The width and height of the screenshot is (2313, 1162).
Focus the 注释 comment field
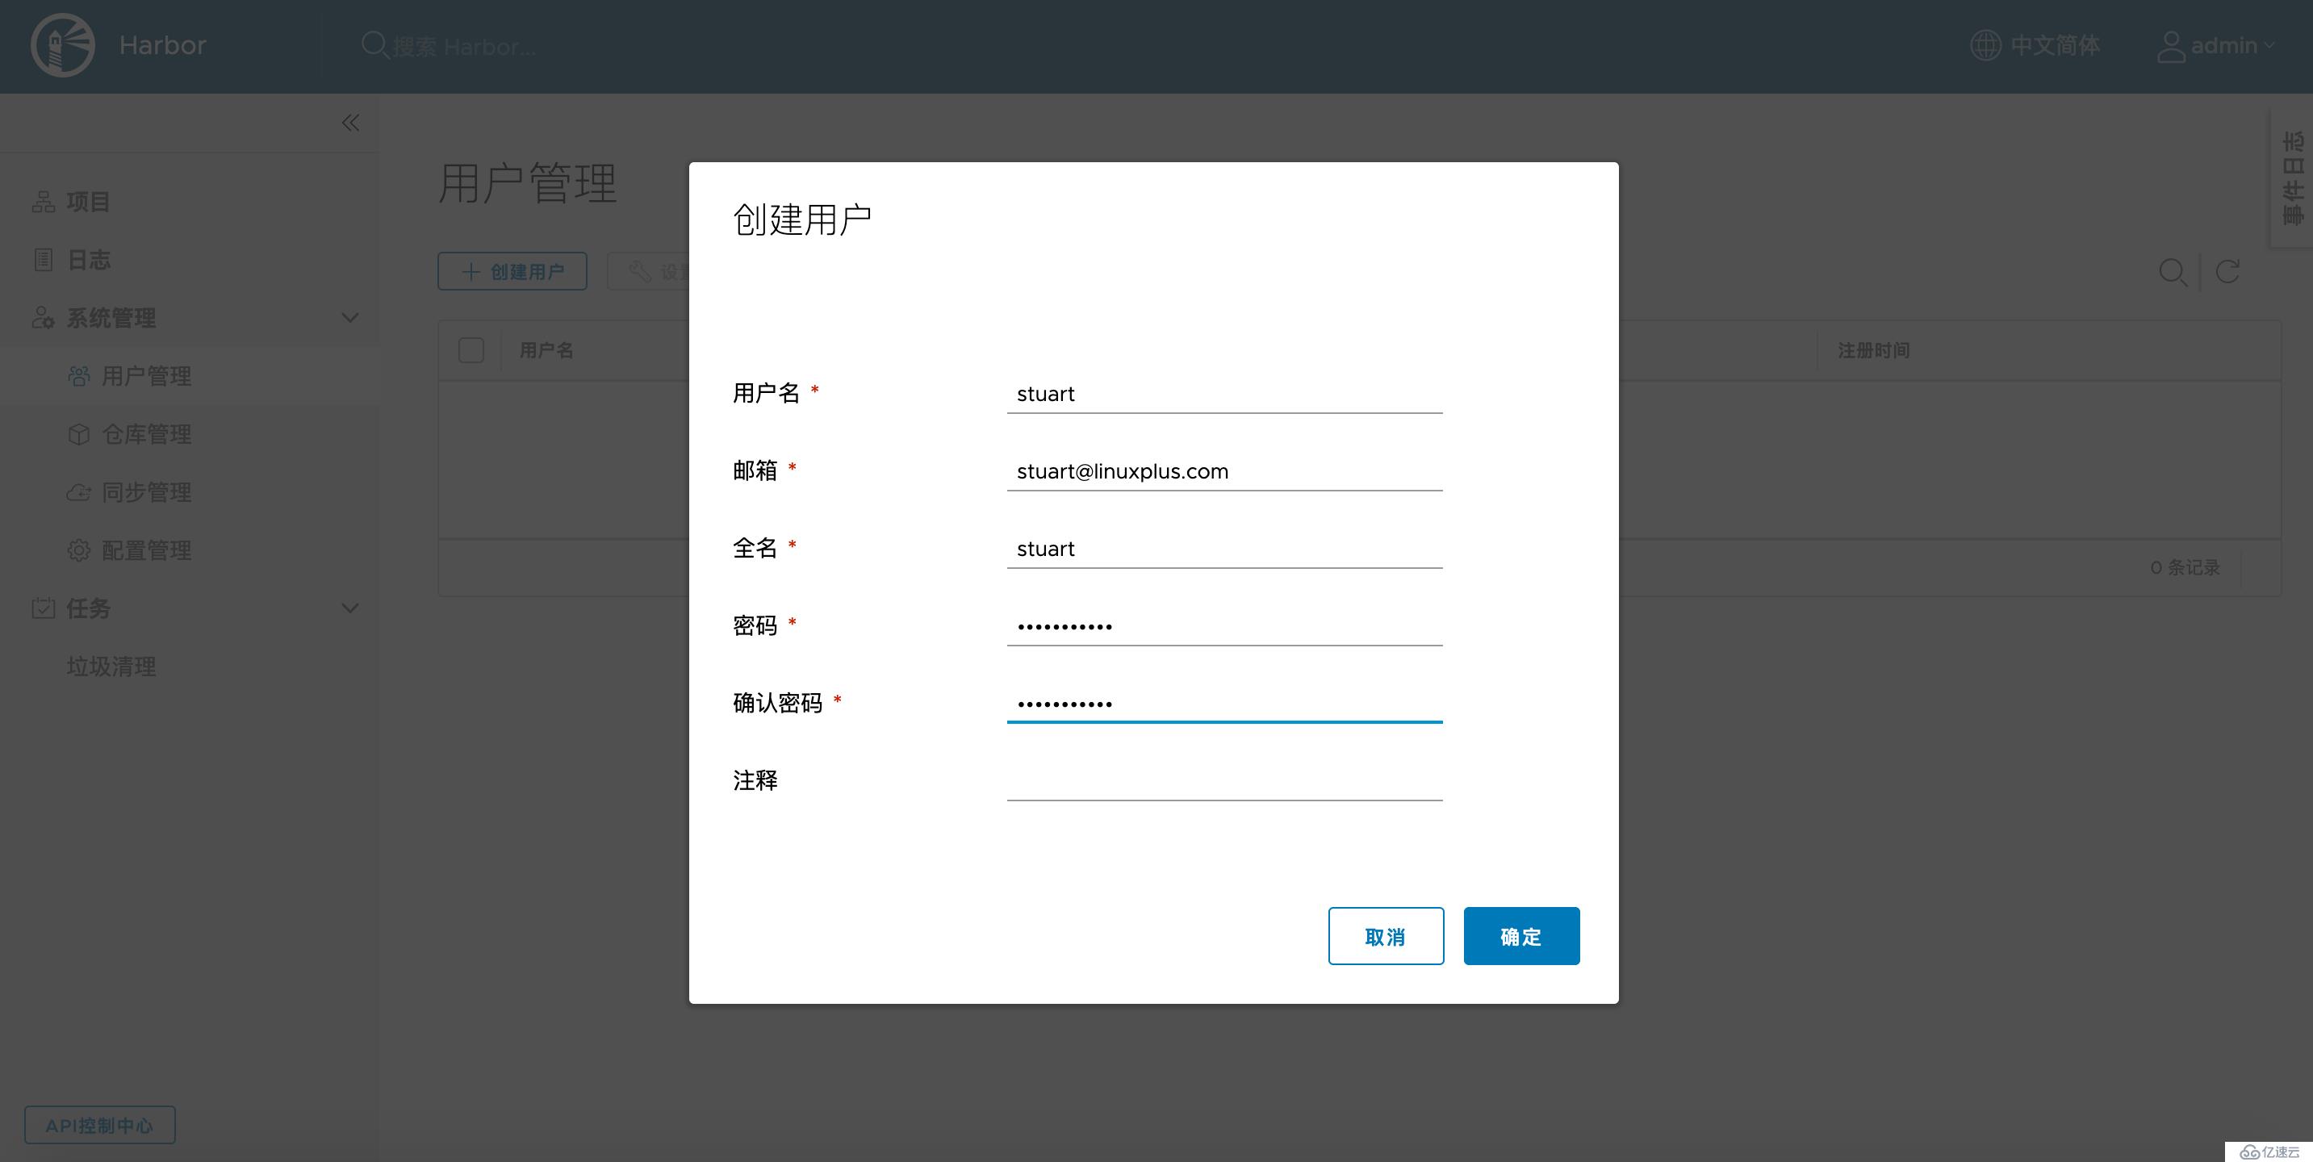(1225, 780)
